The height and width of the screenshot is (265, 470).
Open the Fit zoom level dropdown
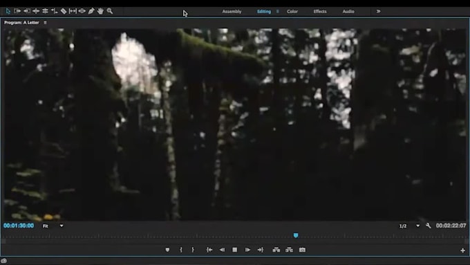[x=53, y=226]
